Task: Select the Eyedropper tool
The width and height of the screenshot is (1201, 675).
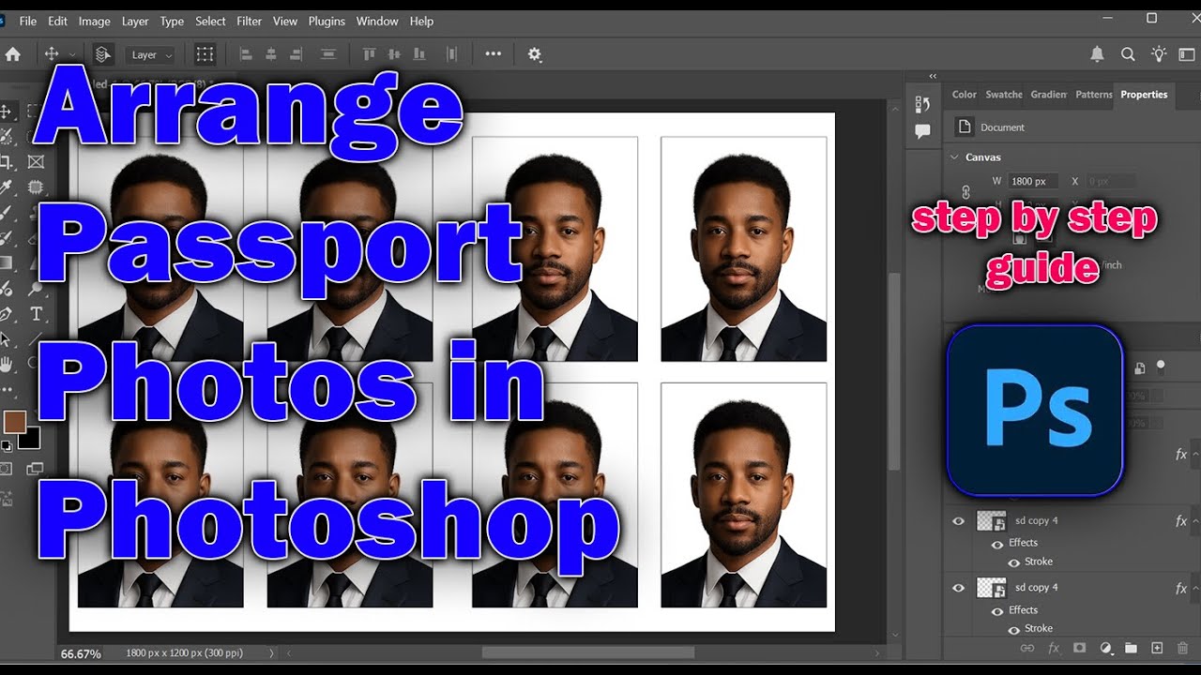Action: [6, 187]
